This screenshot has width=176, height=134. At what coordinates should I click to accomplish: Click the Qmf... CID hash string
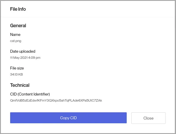pyautogui.click(x=56, y=101)
